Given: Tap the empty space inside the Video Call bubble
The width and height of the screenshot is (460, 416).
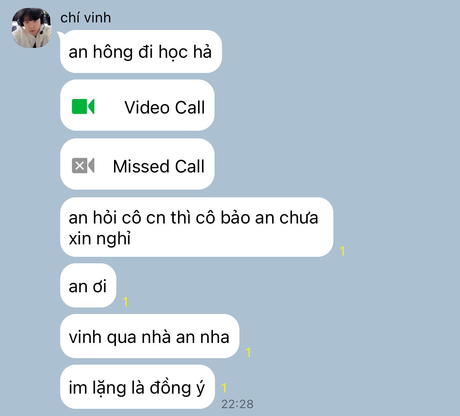Looking at the screenshot, I should pos(109,106).
